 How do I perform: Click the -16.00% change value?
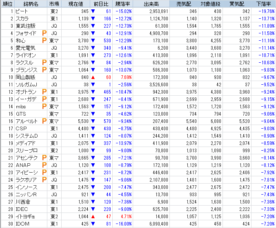point(124,224)
